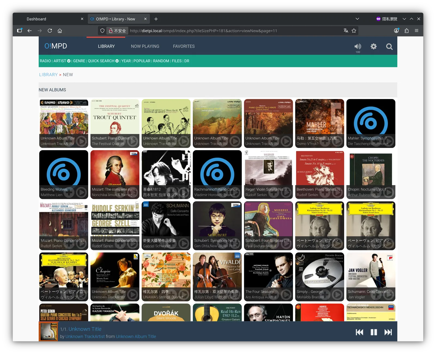
Task: Play the Bleeding Wolves album
Action: 81,192
